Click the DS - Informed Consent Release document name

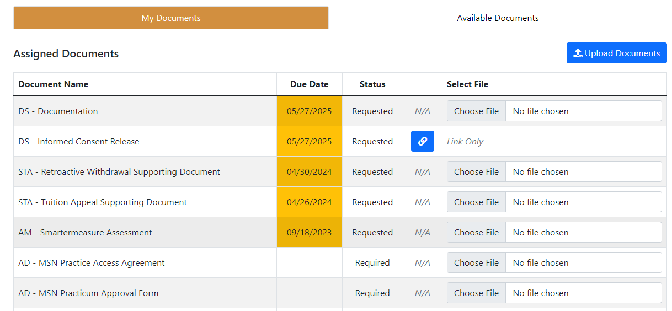click(x=79, y=142)
